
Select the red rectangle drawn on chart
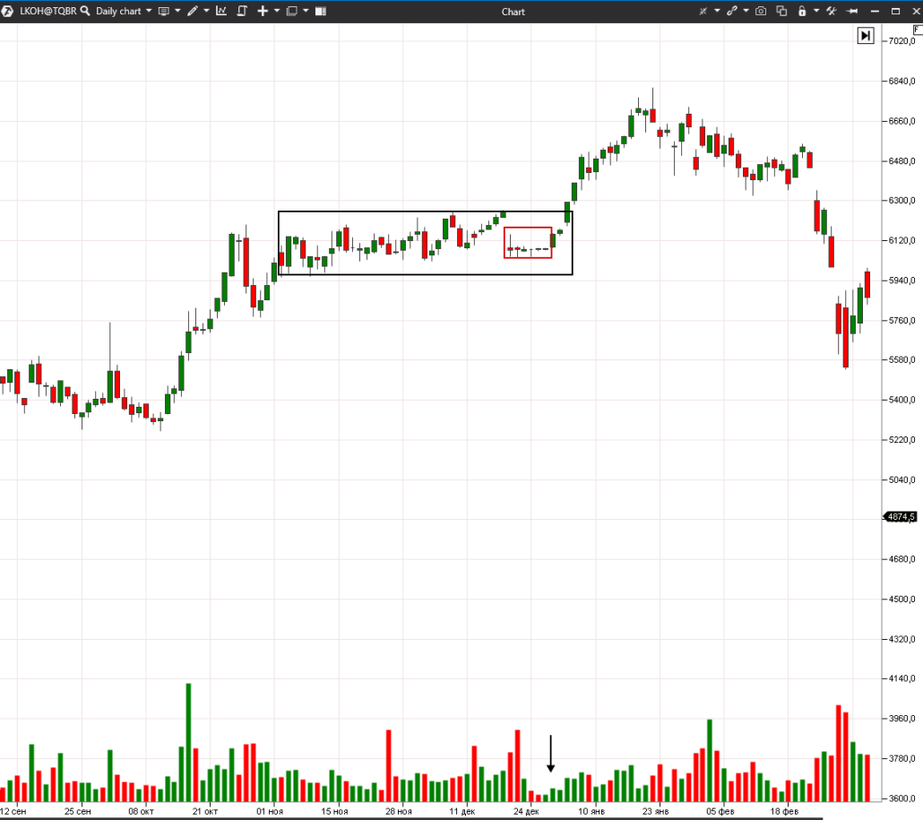click(x=528, y=229)
